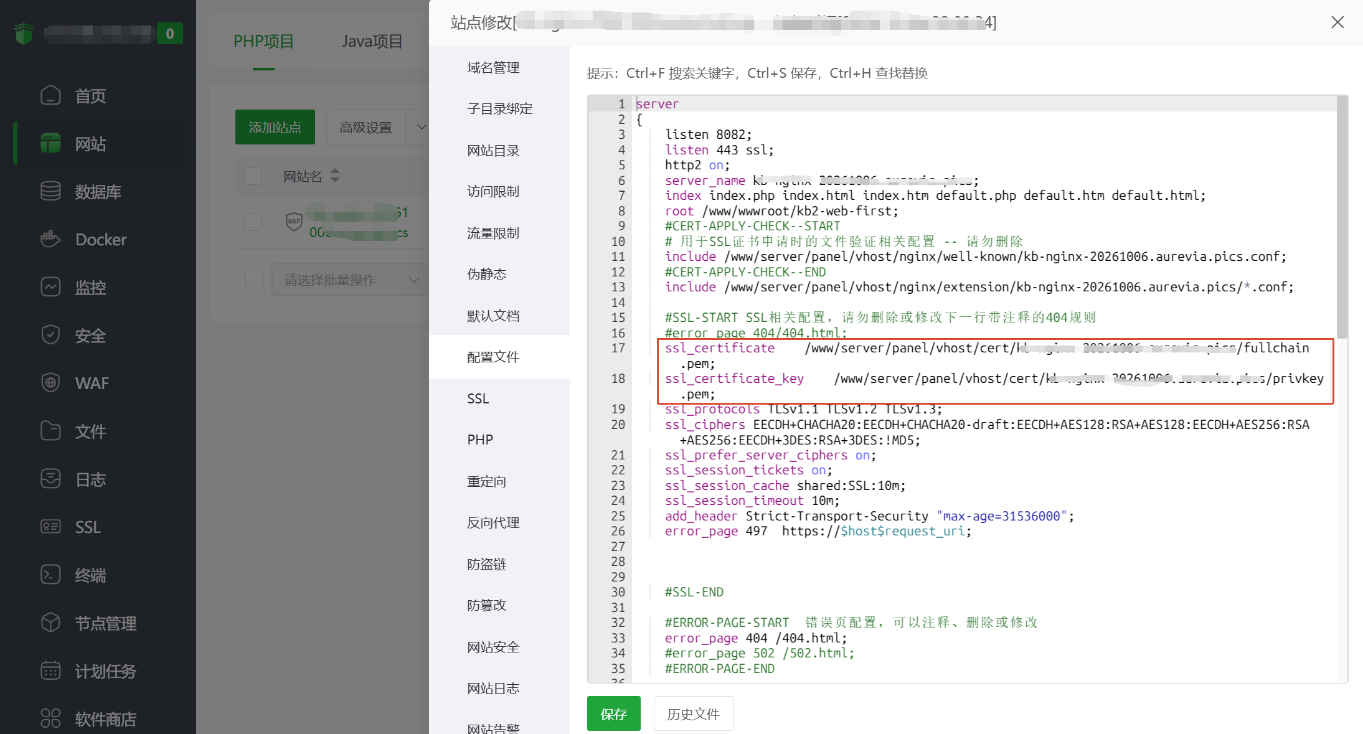Screen dimensions: 1363x734
Task: Click the database icon in sidebar
Action: (50, 192)
